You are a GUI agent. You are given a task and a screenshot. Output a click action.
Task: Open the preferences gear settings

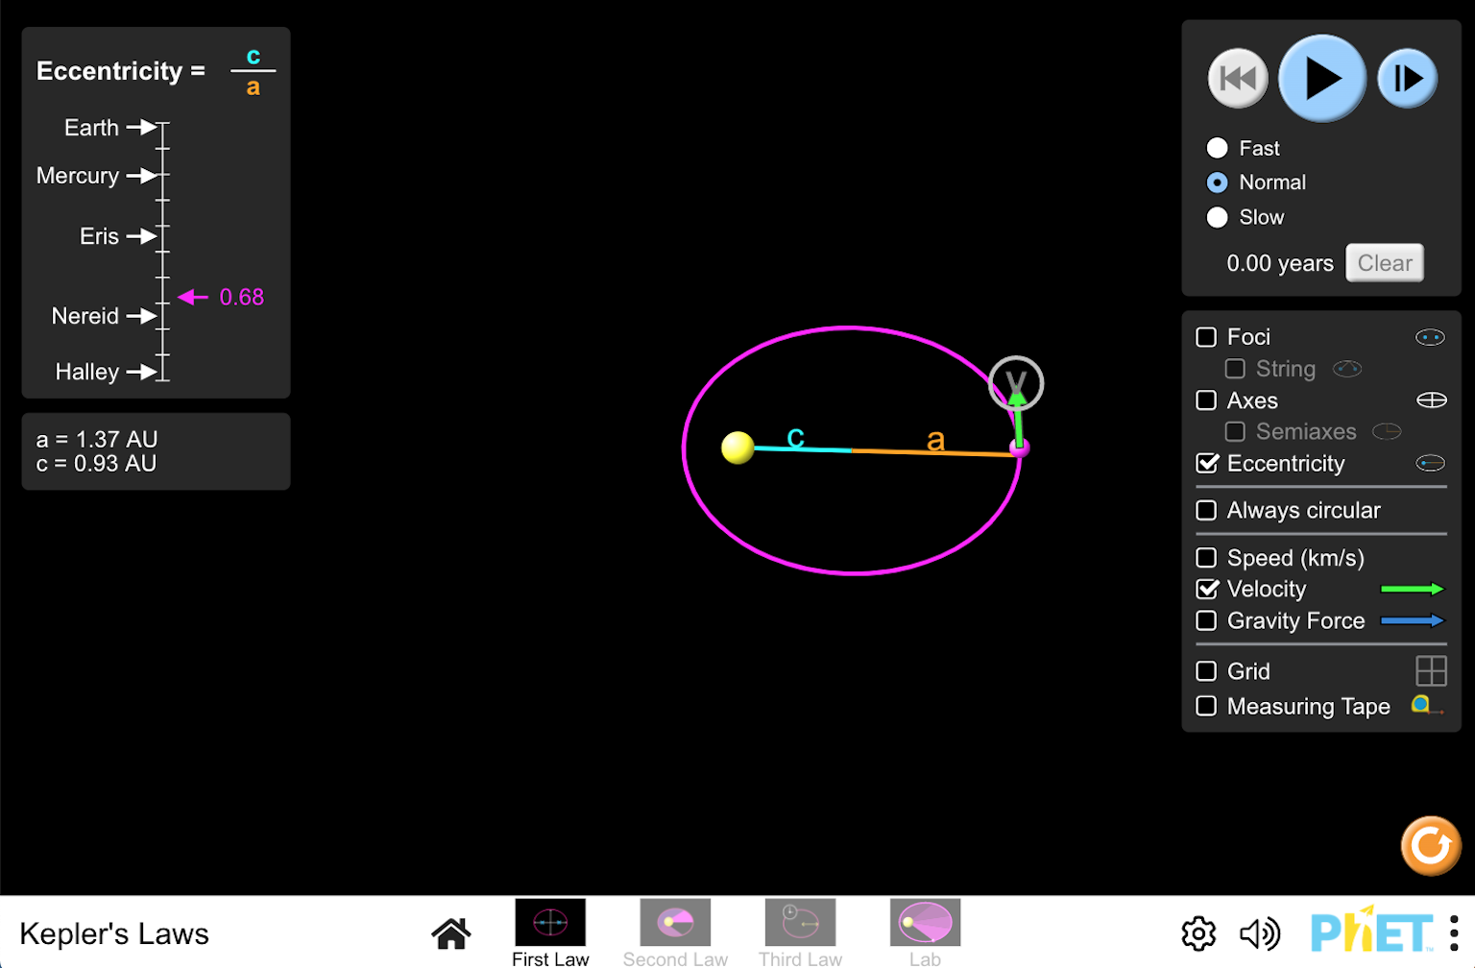point(1197,932)
